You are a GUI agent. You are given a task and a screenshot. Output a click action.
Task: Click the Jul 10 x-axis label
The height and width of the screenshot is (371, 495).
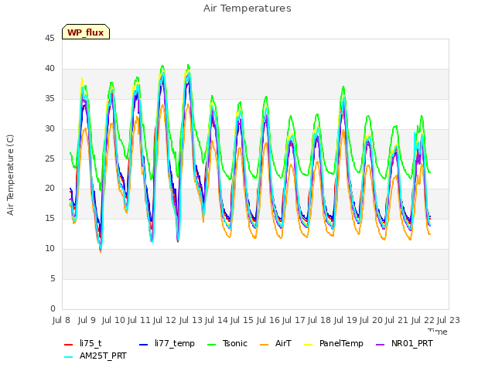pyautogui.click(x=114, y=321)
